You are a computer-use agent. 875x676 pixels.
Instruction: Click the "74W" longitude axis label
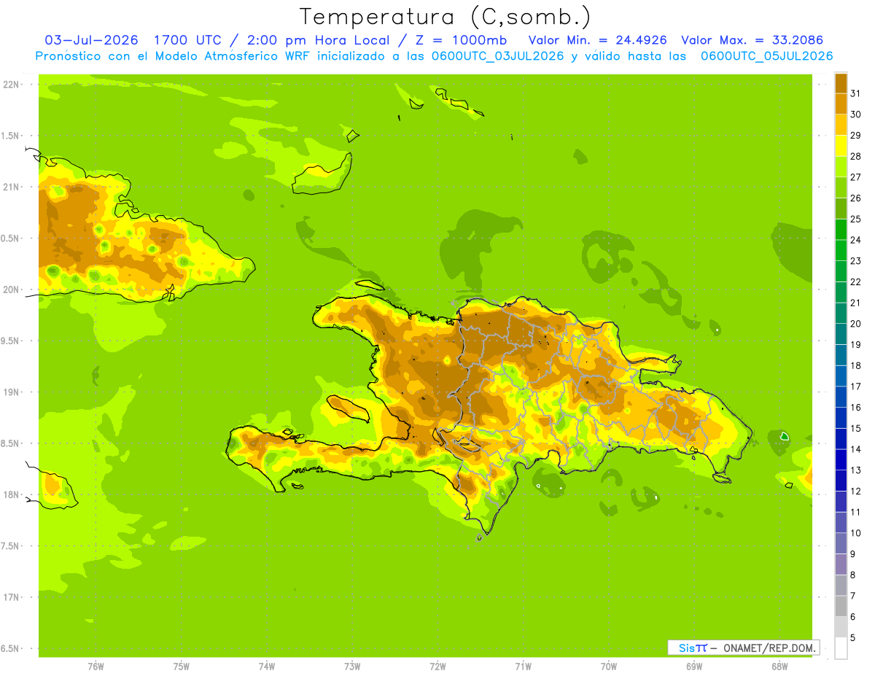pyautogui.click(x=267, y=666)
